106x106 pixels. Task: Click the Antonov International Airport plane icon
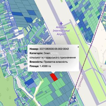pos(61,23)
